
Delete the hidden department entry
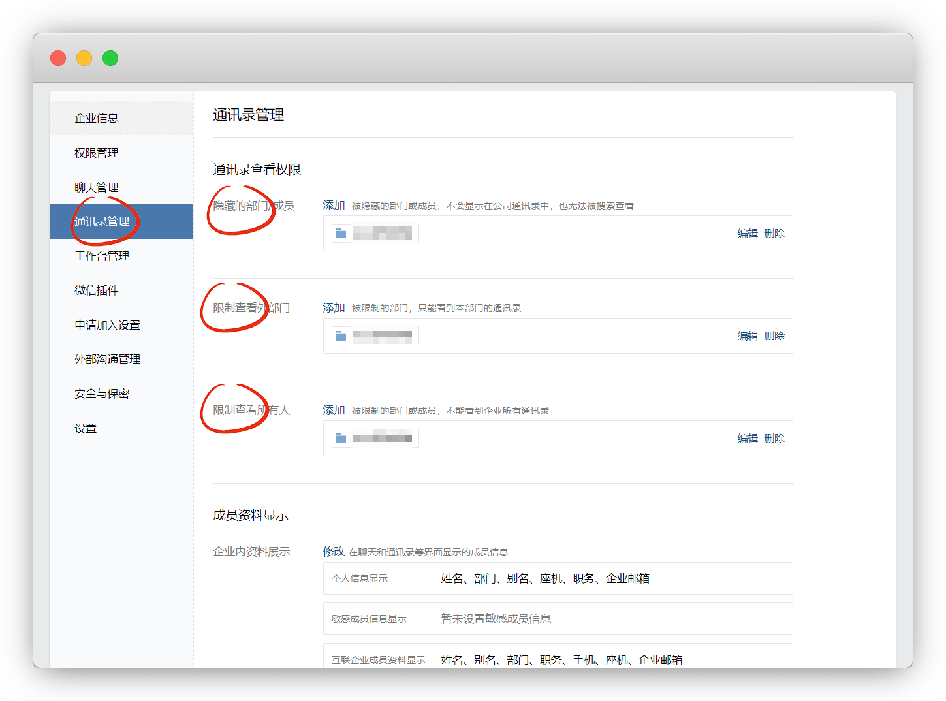[774, 234]
